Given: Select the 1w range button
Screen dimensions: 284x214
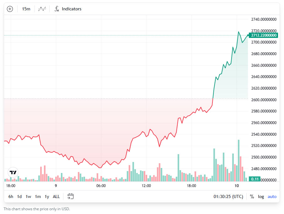Looking at the screenshot, I should click(28, 196).
